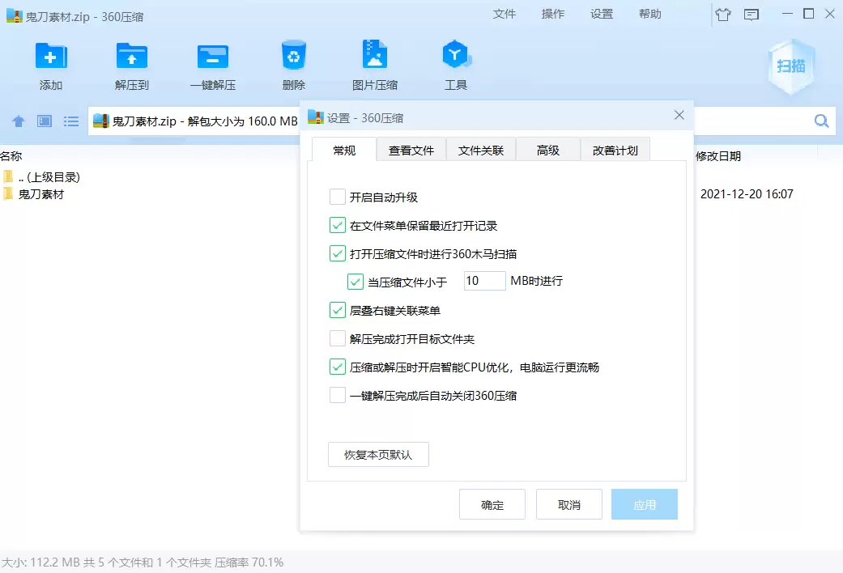This screenshot has width=843, height=573.
Task: Enable 解压完成打开目标文件夹 checkbox
Action: click(x=338, y=338)
